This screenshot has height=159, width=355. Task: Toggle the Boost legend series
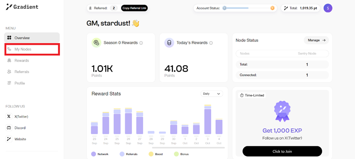click(x=156, y=154)
